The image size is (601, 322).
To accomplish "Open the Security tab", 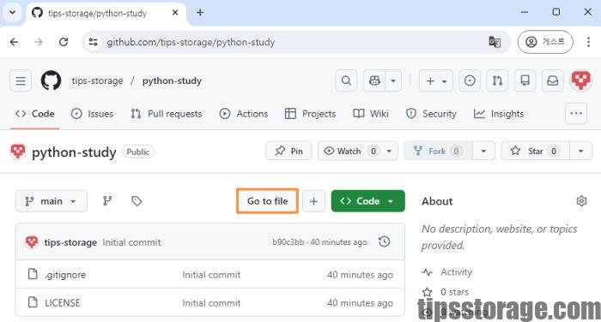I will (431, 114).
